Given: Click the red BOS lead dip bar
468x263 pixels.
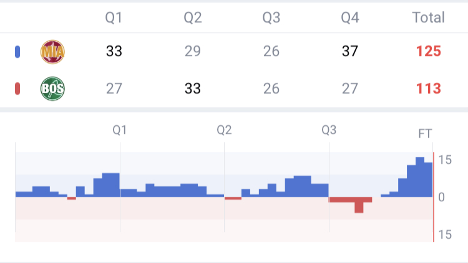Looking at the screenshot, I should point(359,206).
